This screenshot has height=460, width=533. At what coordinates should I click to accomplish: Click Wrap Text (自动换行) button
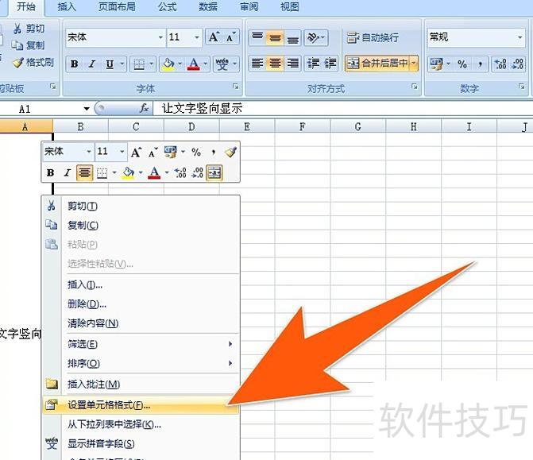(373, 37)
